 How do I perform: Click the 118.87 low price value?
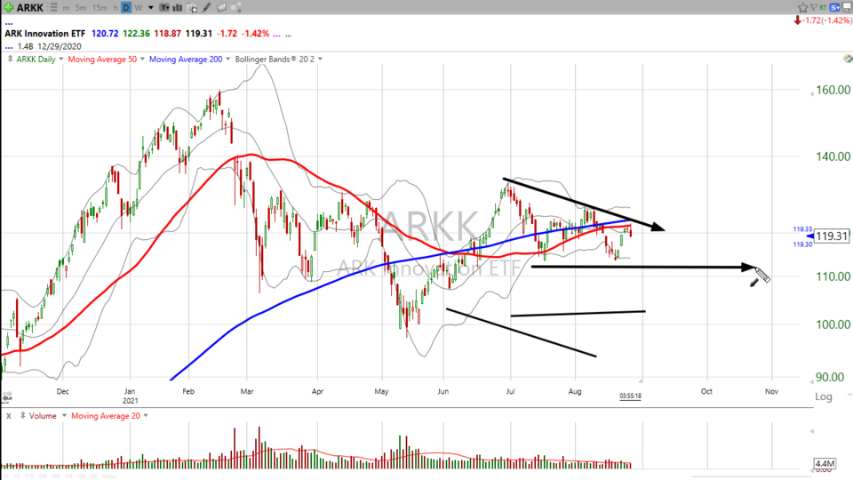tap(168, 33)
